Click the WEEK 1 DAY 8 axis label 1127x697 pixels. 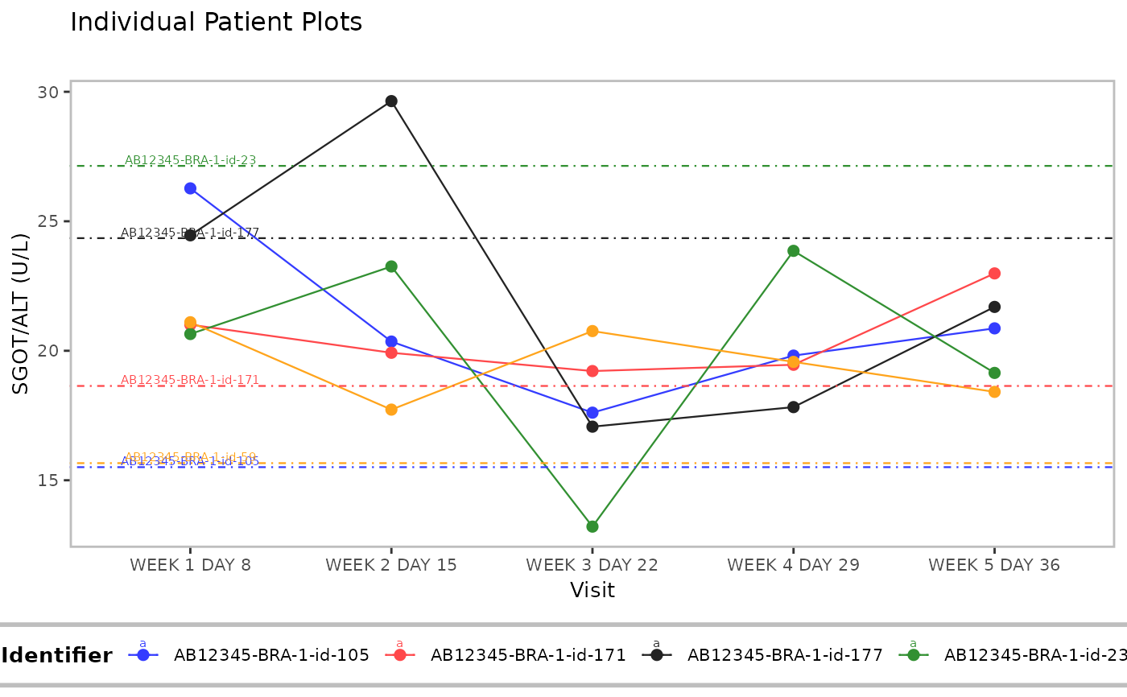(x=191, y=565)
